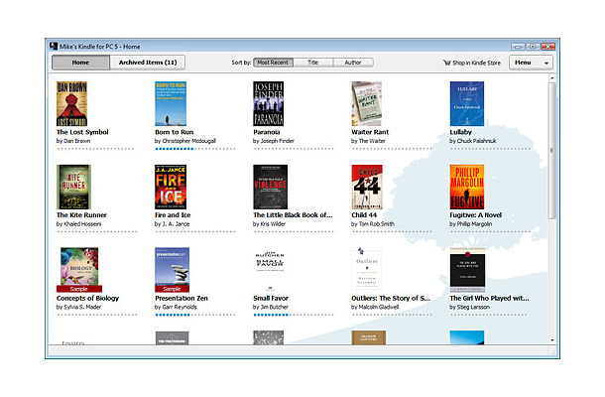Screen dimensions: 605x397
Task: Open The Lost Symbol book cover
Action: pyautogui.click(x=71, y=103)
